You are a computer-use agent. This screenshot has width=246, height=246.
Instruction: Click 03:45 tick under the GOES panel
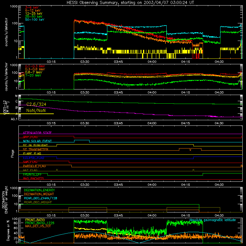point(118,123)
